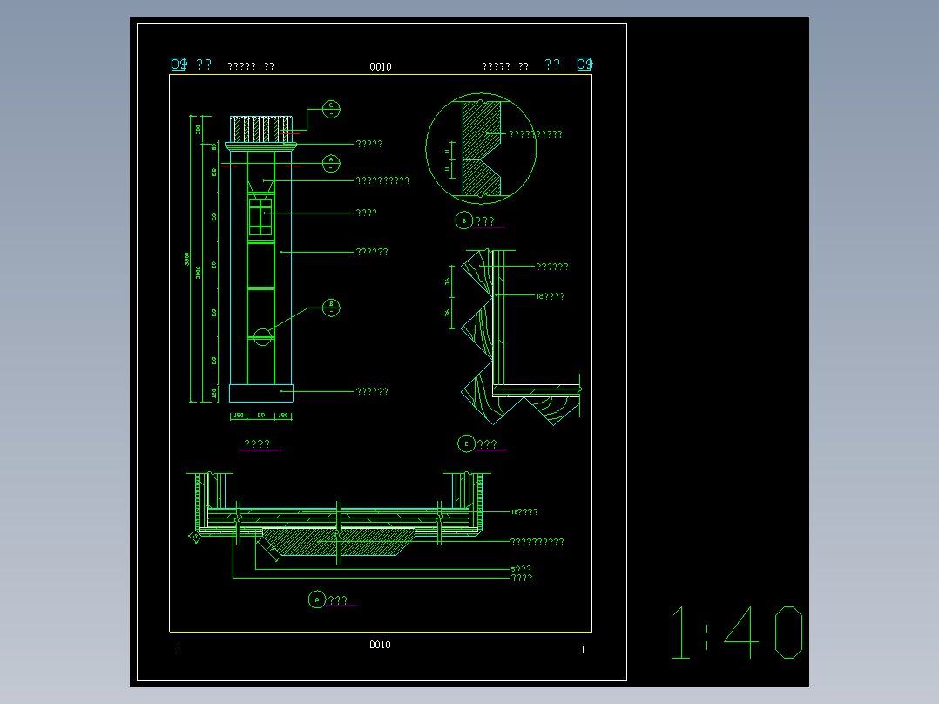This screenshot has height=704, width=939.
Task: Click the circled B detail marker on elevation
Action: pyautogui.click(x=331, y=308)
